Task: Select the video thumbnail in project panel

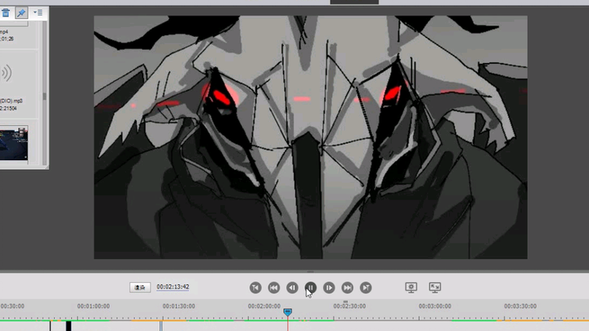Action: (14, 143)
